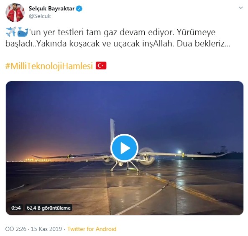The height and width of the screenshot is (236, 248).
Task: Open the @Selcuk handle
Action: pyautogui.click(x=40, y=16)
